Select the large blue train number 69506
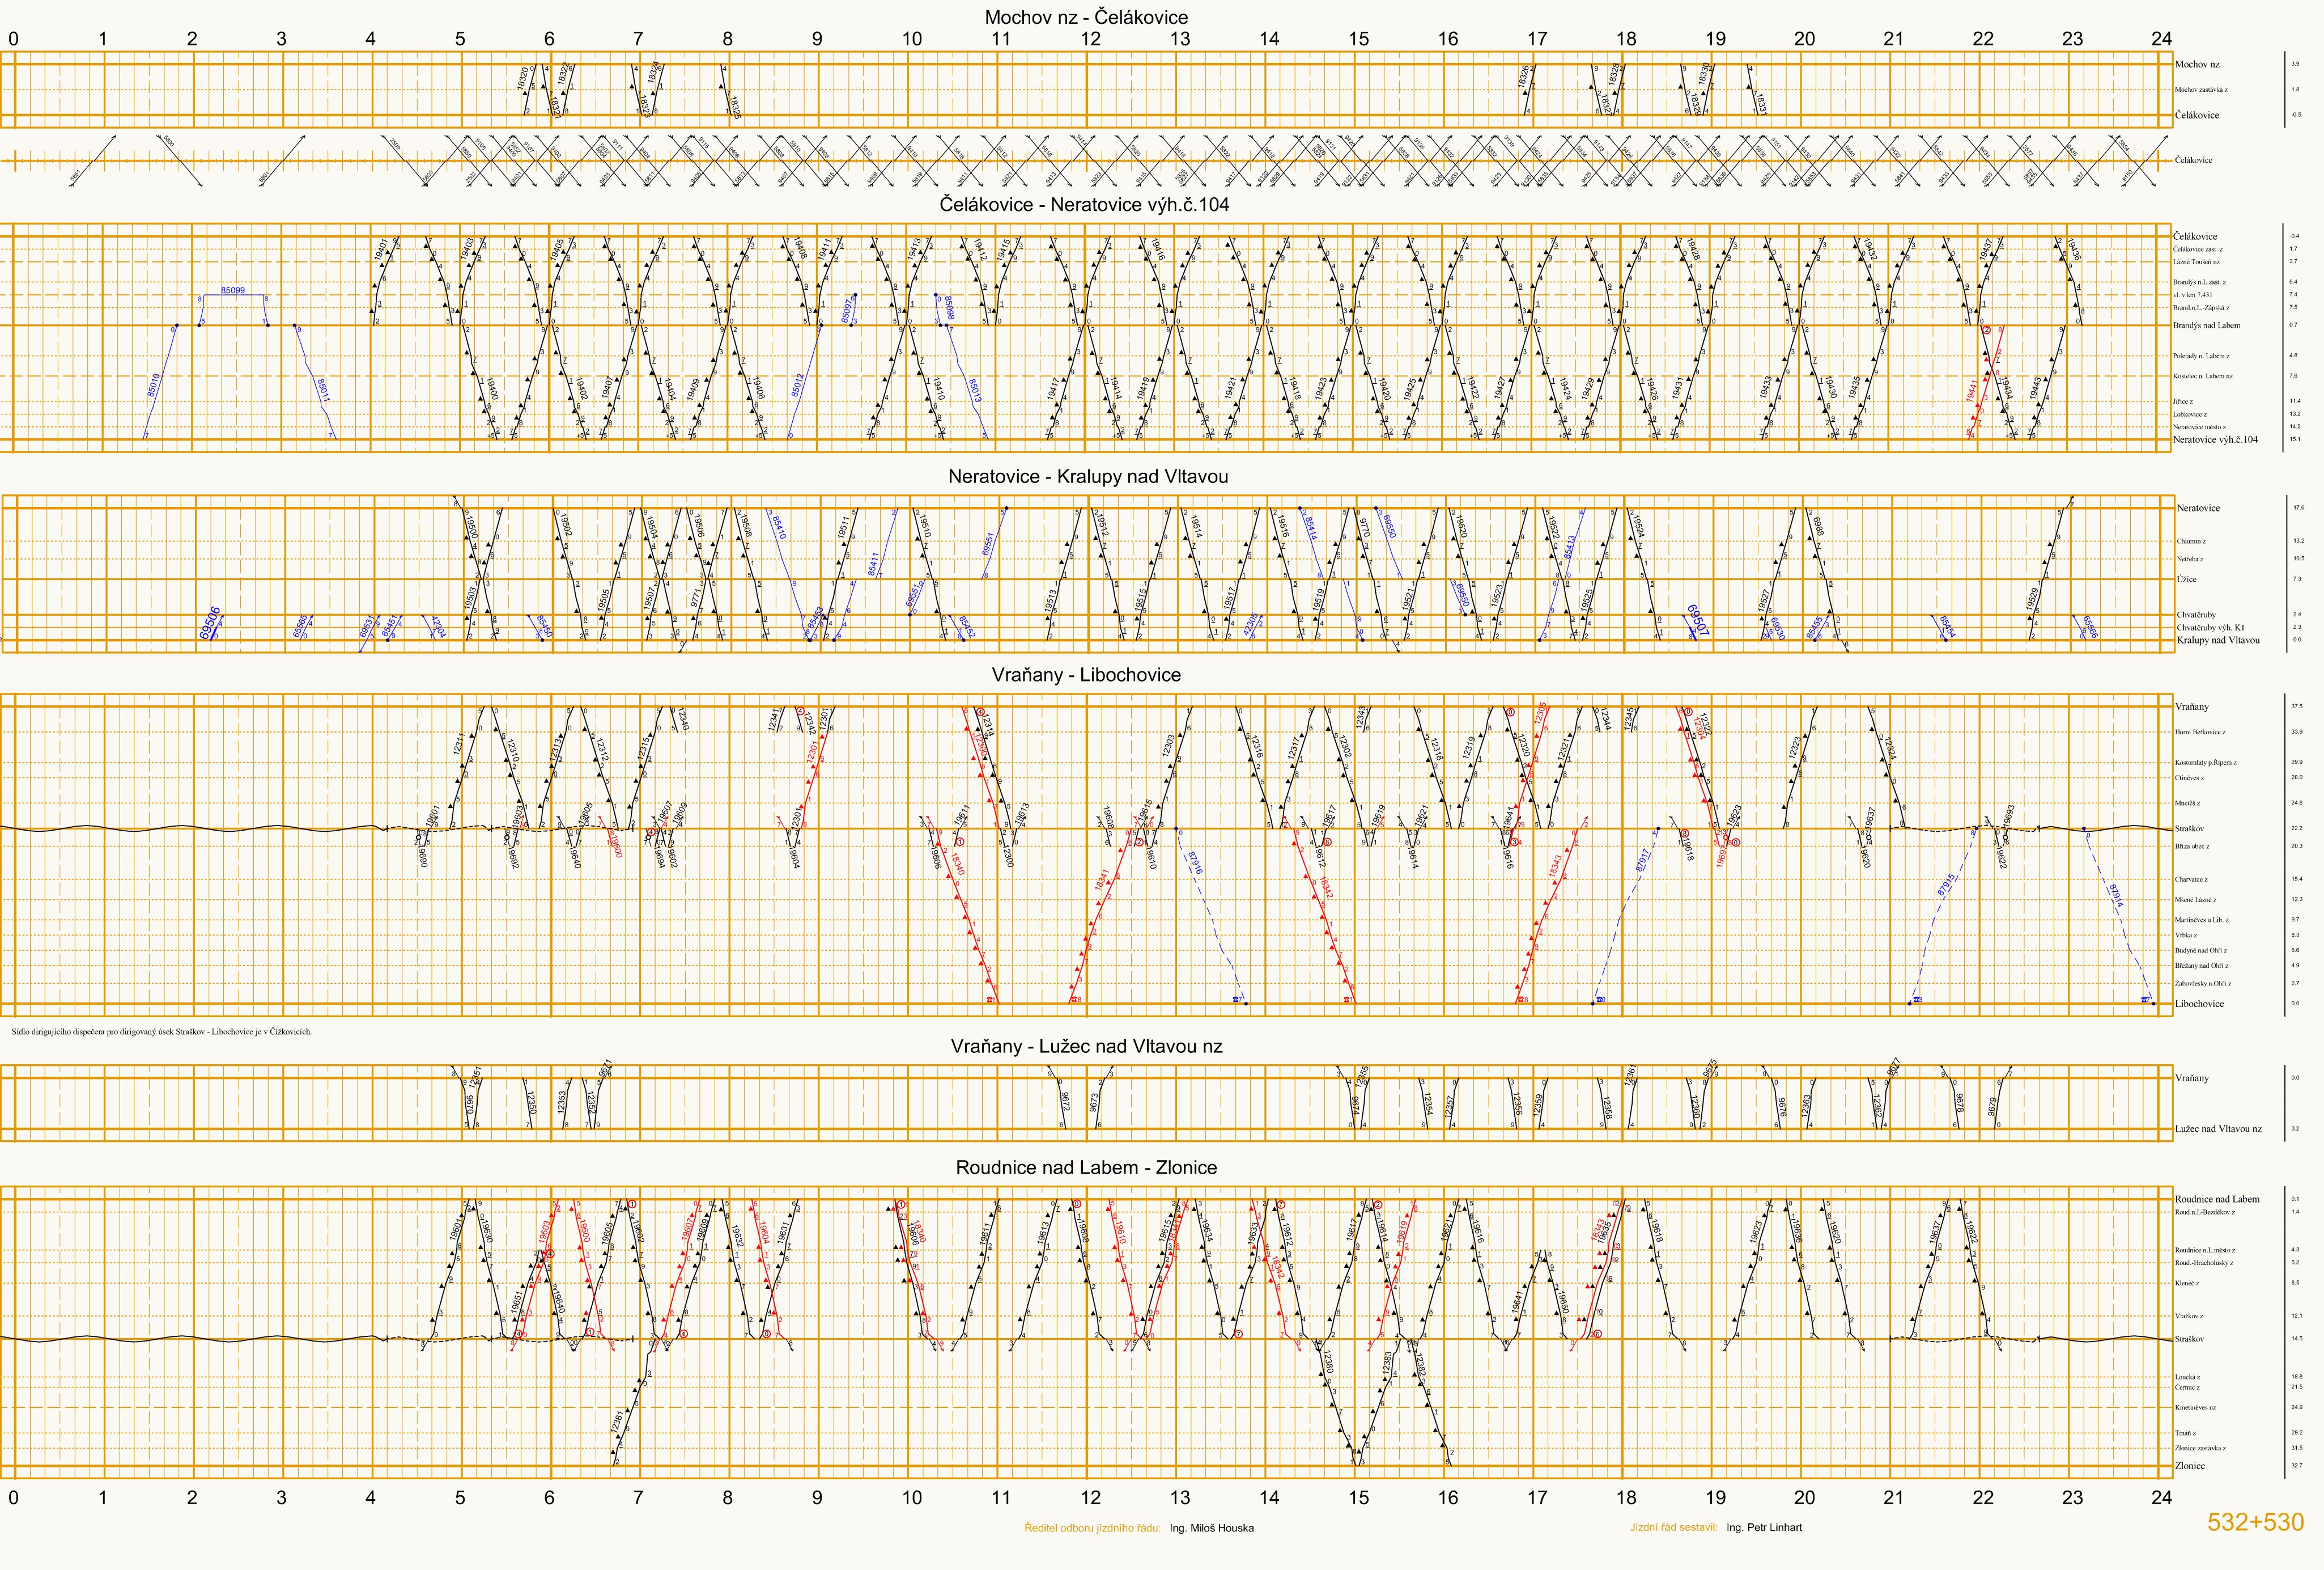The image size is (2324, 1570). click(210, 623)
